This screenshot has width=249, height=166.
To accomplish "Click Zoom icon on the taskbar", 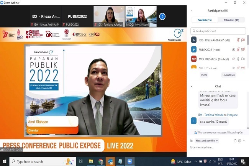I will point(130,161).
